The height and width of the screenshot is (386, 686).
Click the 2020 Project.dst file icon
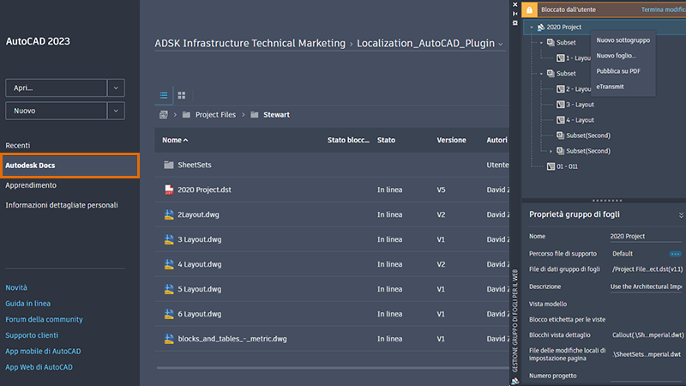(x=169, y=190)
